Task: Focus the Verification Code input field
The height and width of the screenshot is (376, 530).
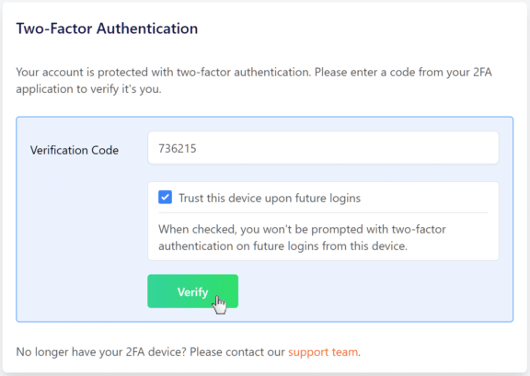Action: pos(323,148)
